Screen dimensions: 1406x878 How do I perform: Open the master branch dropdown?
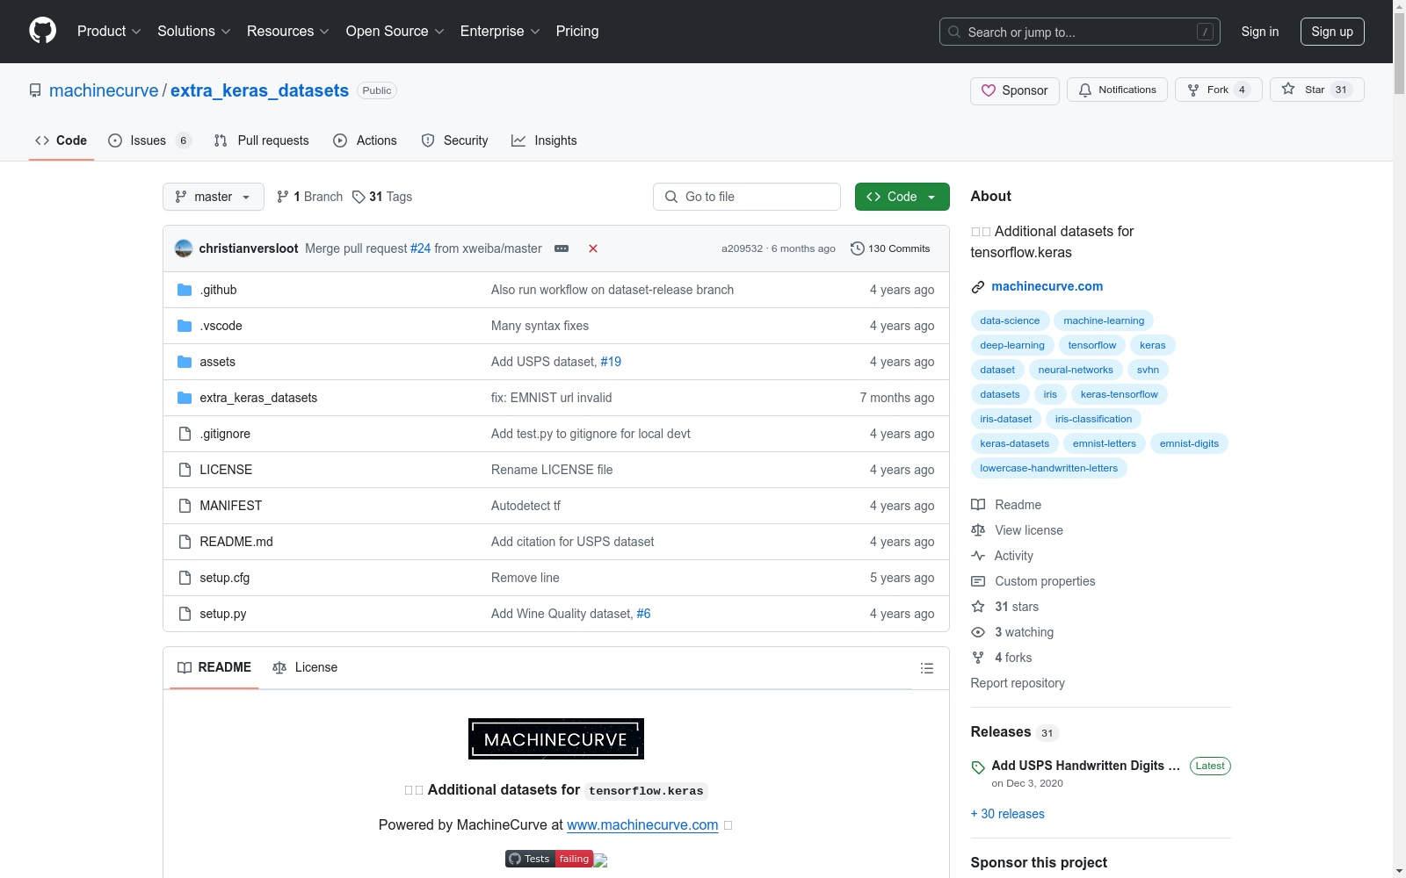[x=214, y=197]
